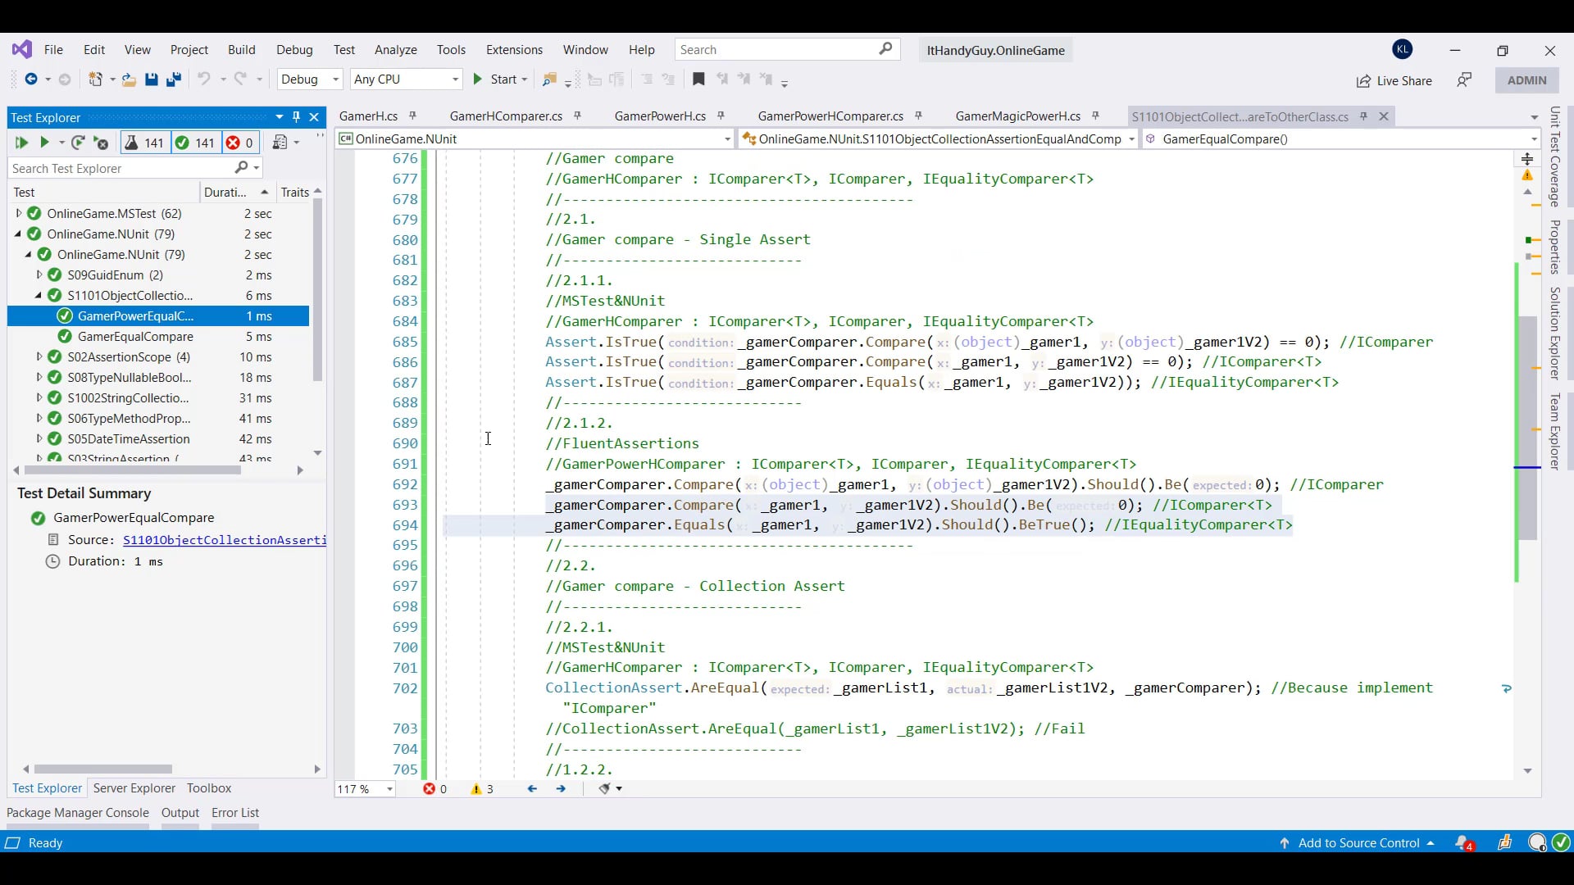Viewport: 1574px width, 885px height.
Task: Pin the GamerMagicPowerH.cs tab
Action: point(1097,116)
